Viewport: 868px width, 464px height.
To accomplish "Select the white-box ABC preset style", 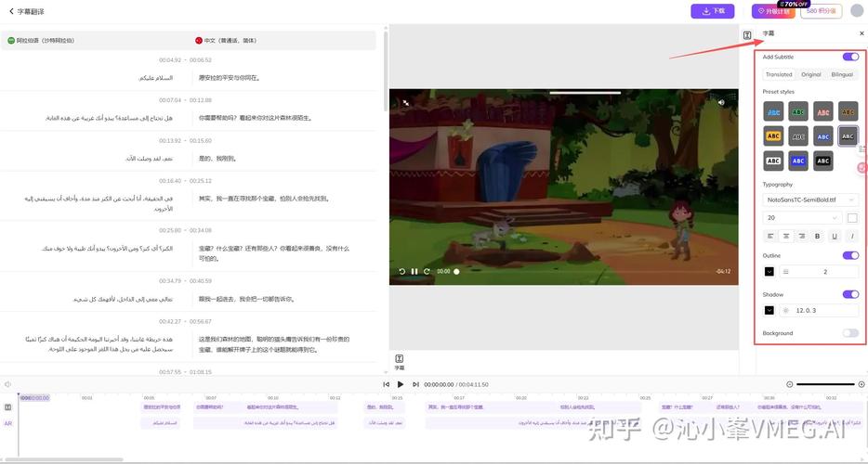I will 773,161.
